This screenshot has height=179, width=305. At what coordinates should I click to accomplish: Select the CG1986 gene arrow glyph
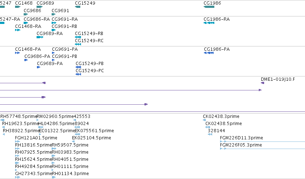click(x=209, y=7)
